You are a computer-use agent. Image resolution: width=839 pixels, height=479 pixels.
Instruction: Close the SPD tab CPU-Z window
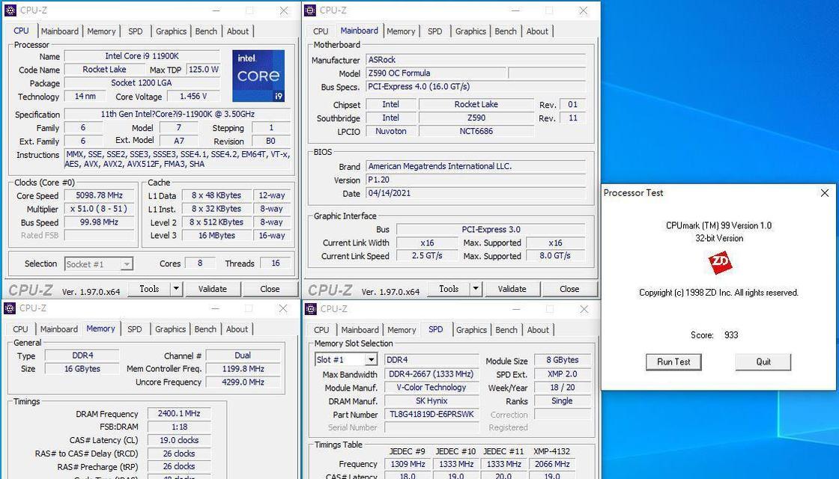[x=584, y=308]
